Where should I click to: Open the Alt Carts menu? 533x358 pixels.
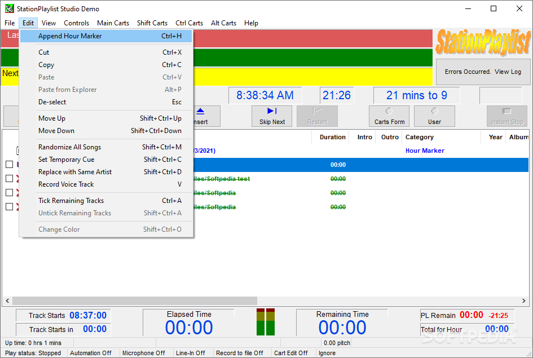223,23
